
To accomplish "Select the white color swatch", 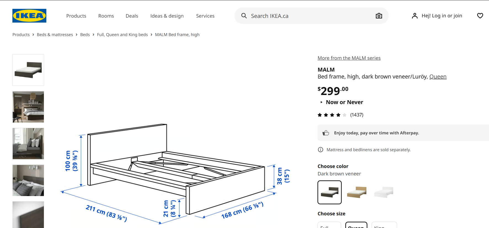I will click(x=384, y=192).
